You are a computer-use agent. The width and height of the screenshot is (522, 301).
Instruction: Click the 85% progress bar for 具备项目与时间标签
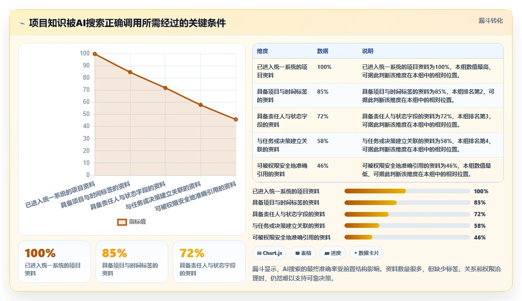407,203
